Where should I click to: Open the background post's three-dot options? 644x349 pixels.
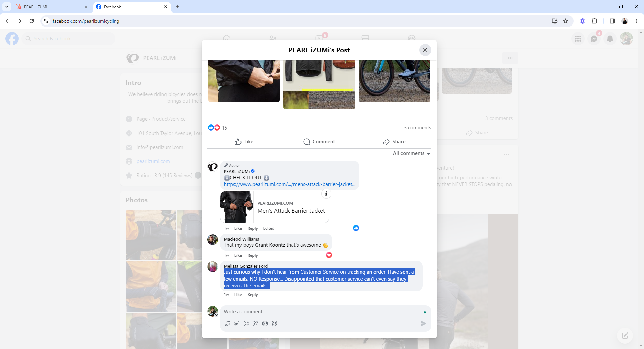click(507, 155)
